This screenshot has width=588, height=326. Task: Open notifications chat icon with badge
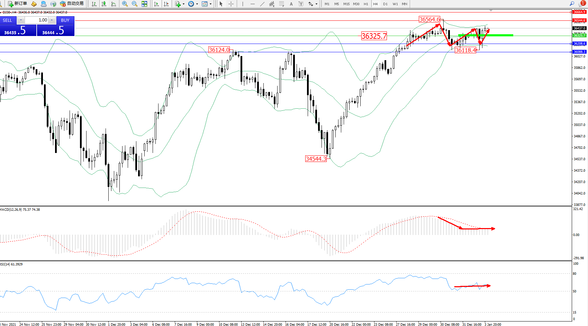(x=581, y=4)
